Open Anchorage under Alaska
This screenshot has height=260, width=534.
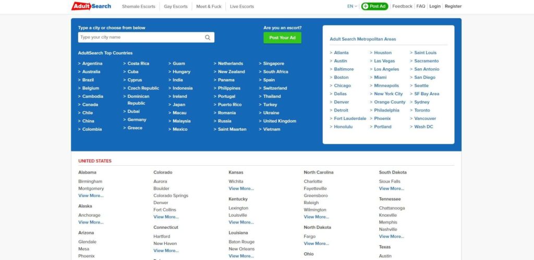point(89,215)
